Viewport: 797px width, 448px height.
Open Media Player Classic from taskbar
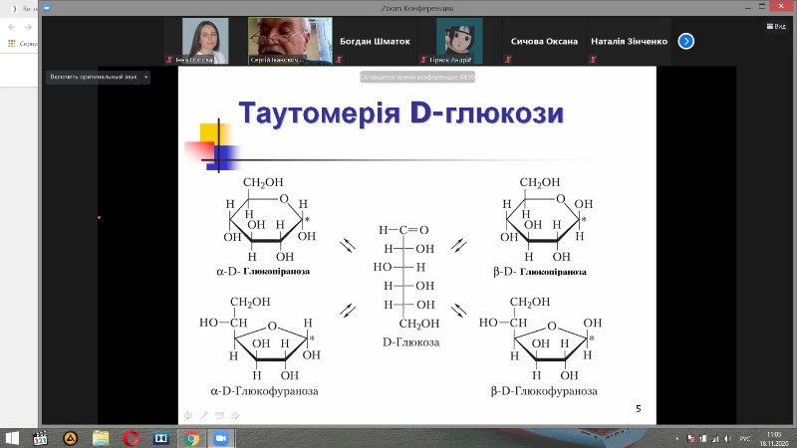(x=40, y=438)
